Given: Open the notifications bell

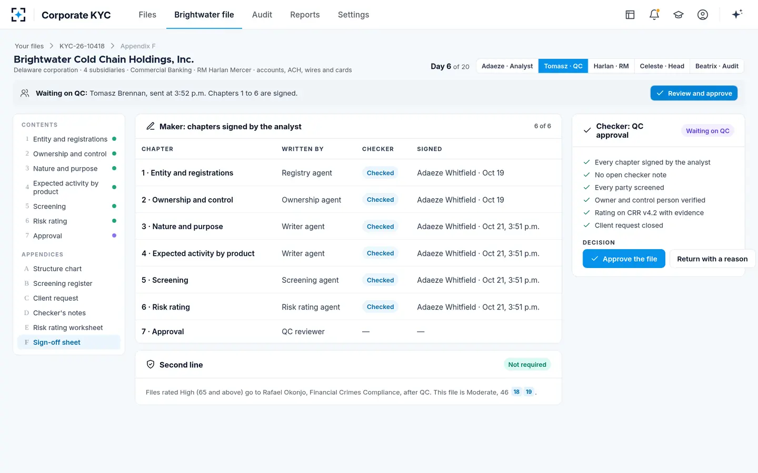Looking at the screenshot, I should pyautogui.click(x=654, y=15).
